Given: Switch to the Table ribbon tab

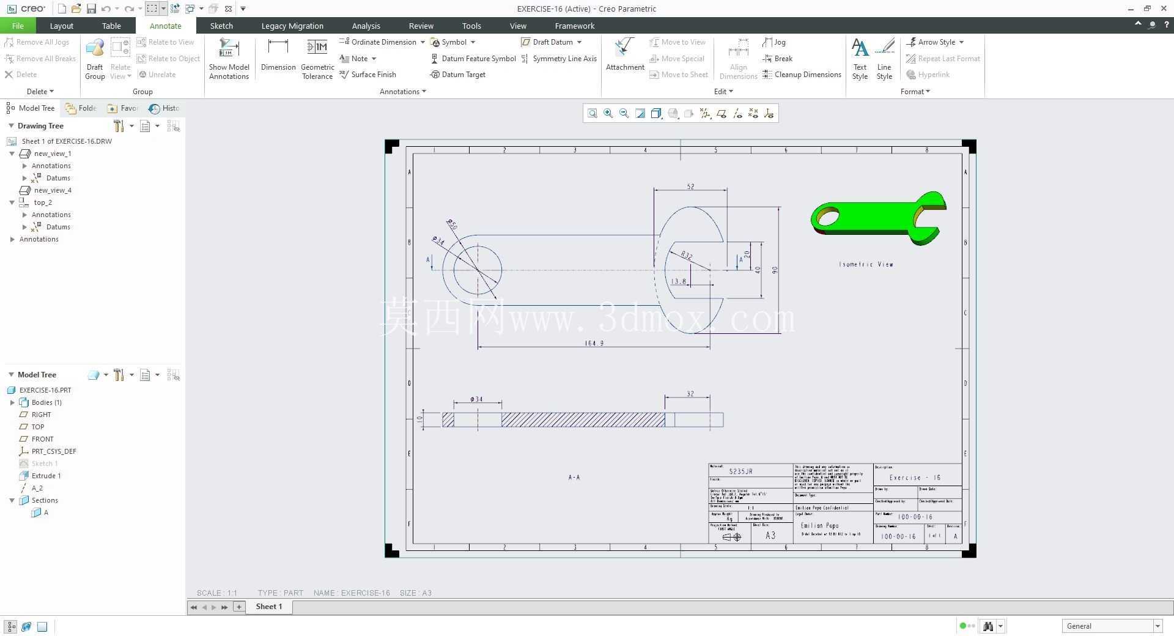Looking at the screenshot, I should tap(111, 26).
